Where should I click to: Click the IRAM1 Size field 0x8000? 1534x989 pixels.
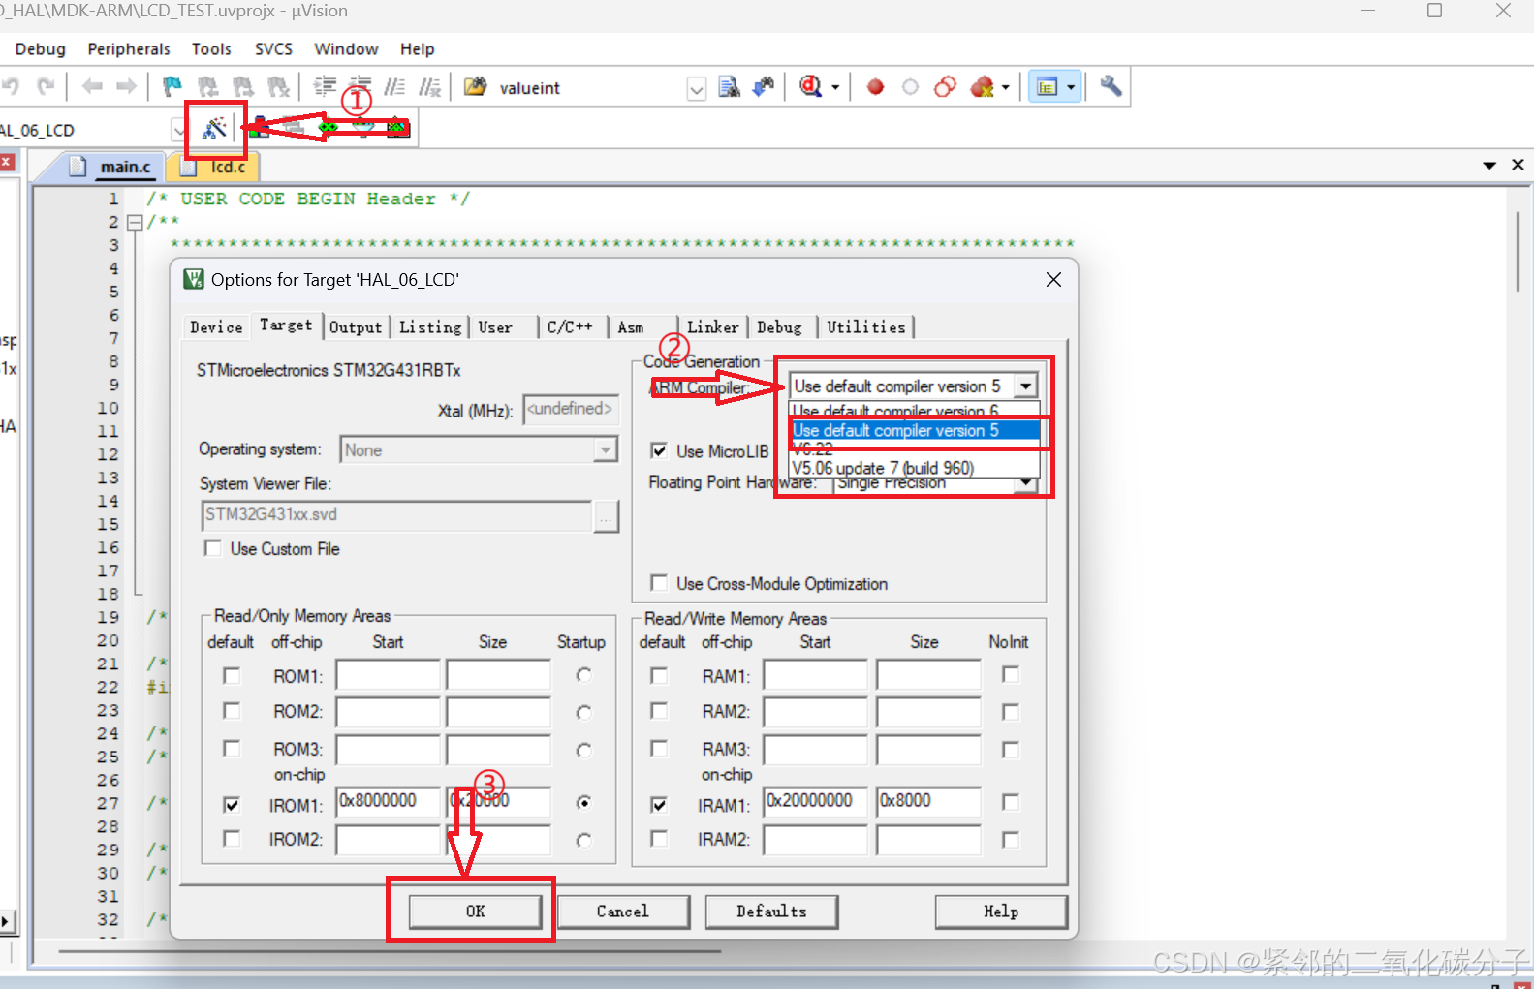[x=927, y=801]
